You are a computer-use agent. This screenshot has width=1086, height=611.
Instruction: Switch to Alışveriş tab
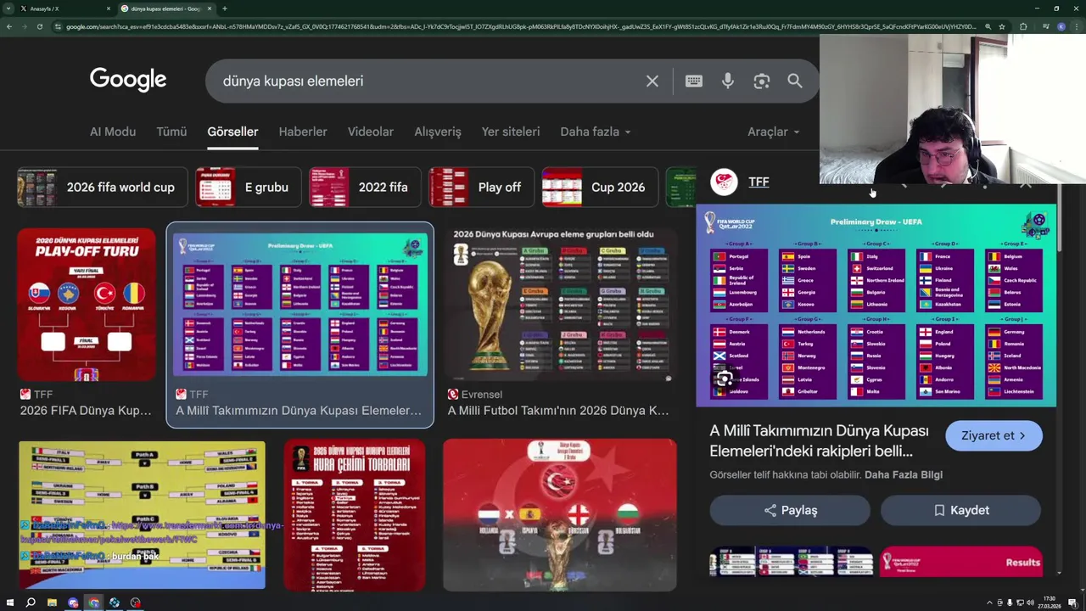click(x=438, y=132)
